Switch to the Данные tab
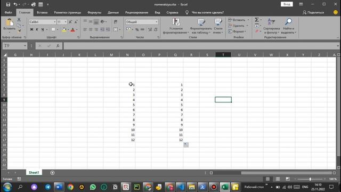 (113, 12)
